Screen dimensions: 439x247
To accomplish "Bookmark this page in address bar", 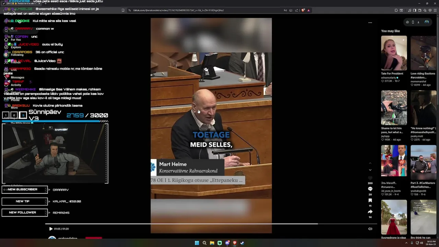I will click(x=123, y=10).
